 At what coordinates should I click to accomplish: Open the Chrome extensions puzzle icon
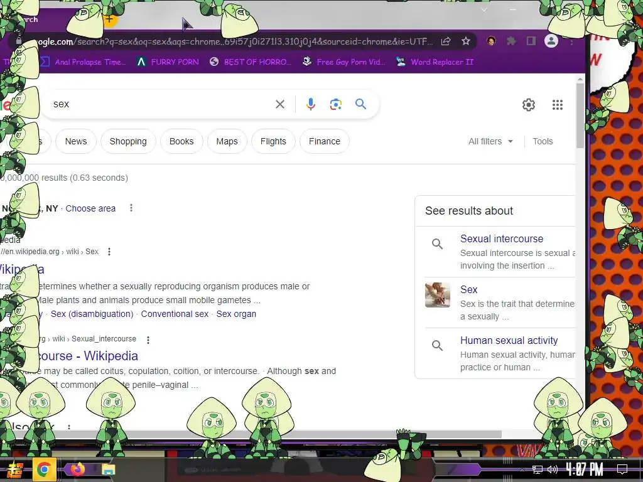[511, 41]
